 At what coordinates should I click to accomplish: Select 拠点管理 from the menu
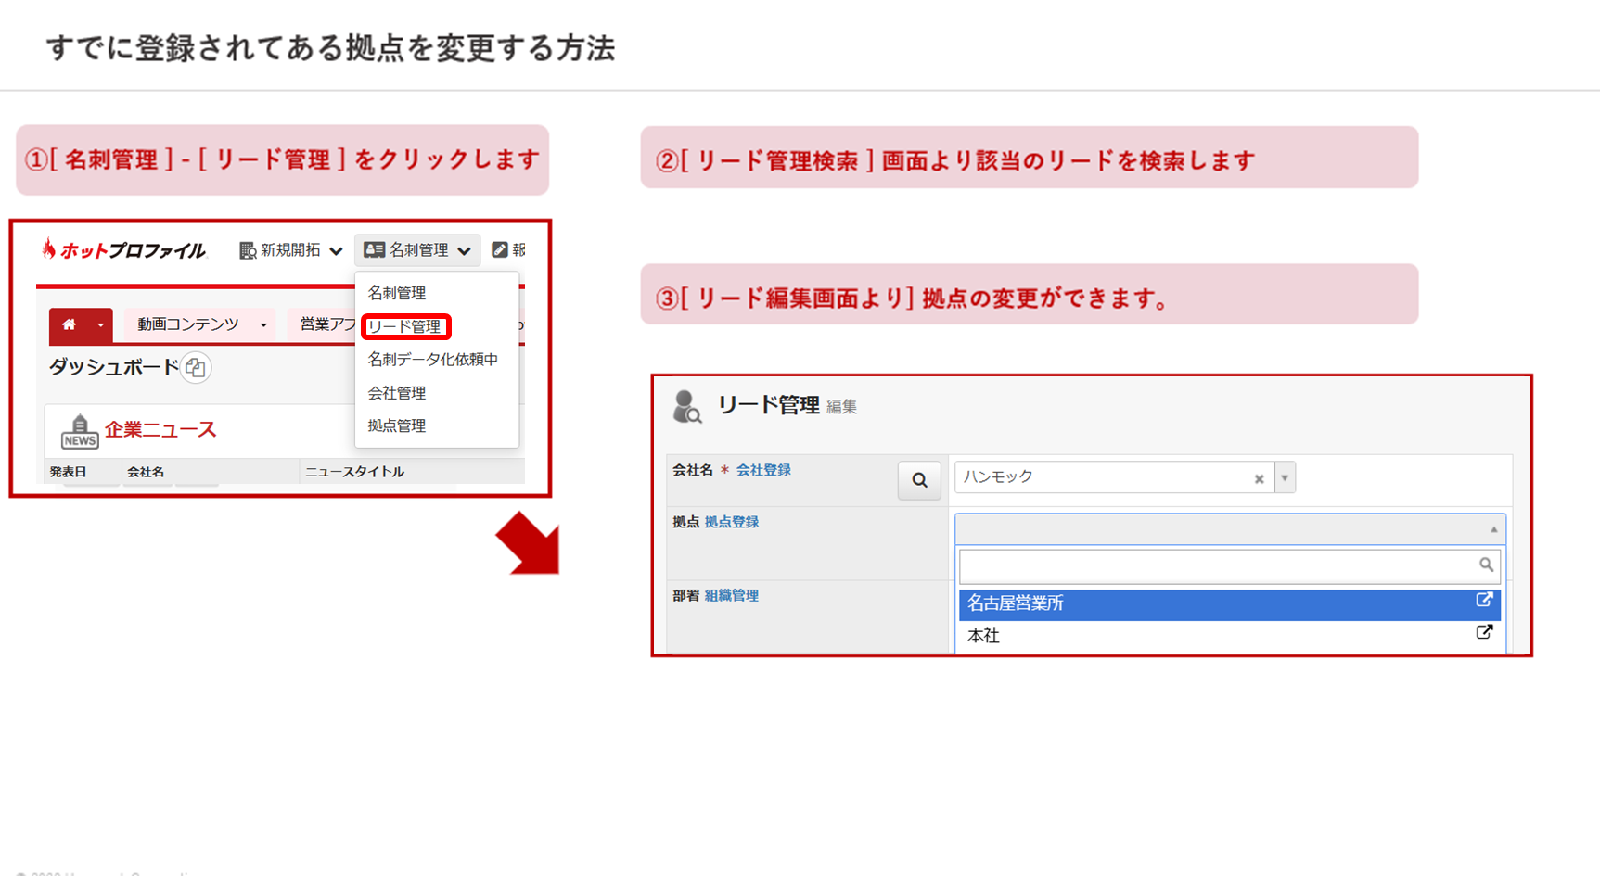pyautogui.click(x=397, y=425)
